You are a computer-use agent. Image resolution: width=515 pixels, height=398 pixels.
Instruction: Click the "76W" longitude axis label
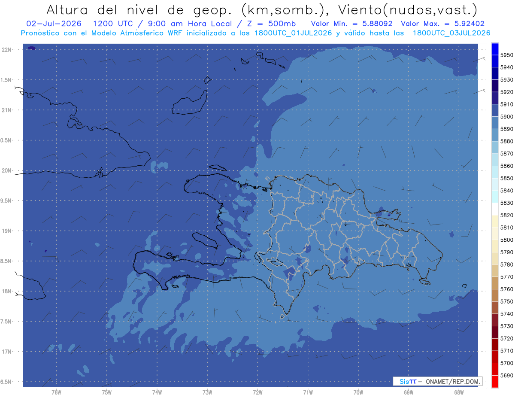tap(56, 392)
